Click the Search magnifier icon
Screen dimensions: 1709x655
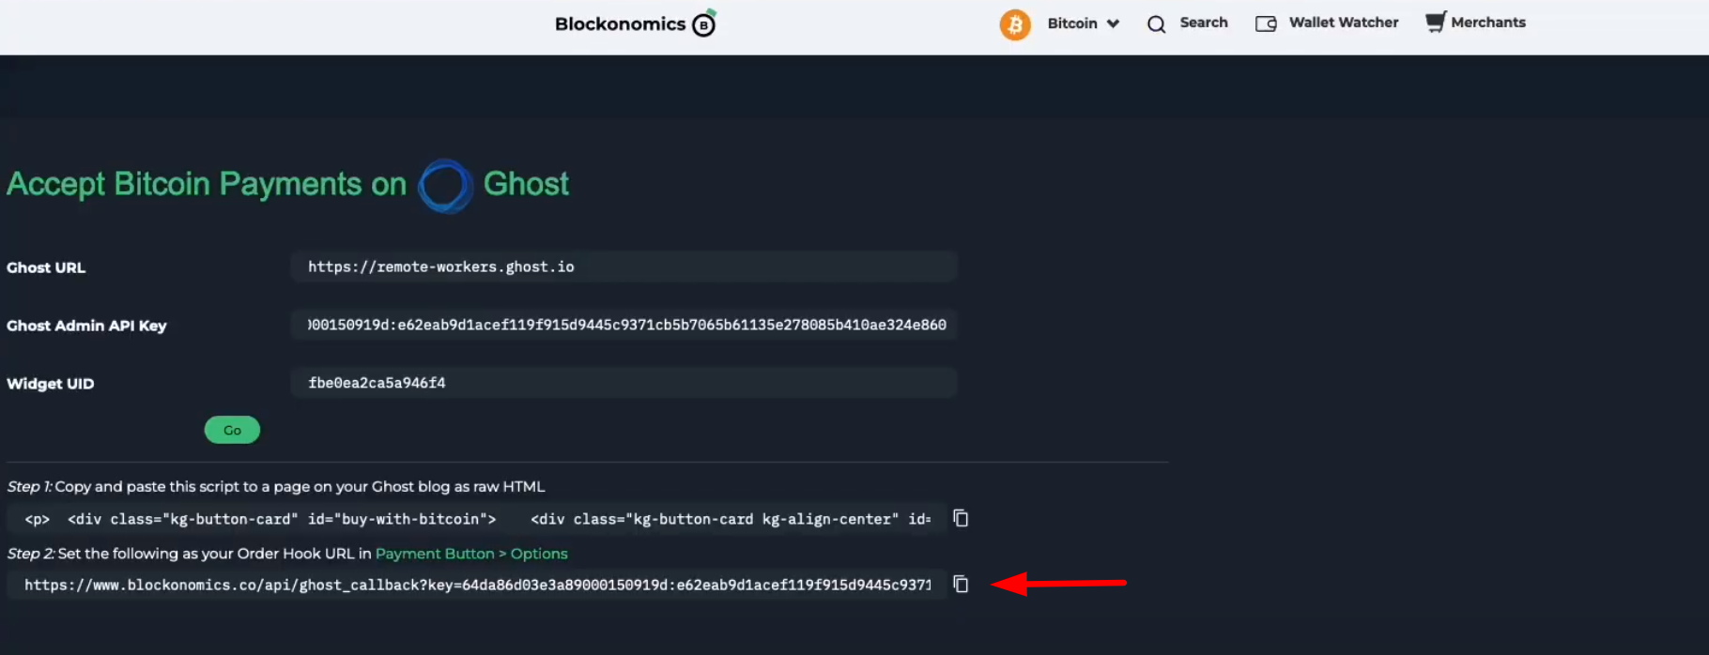point(1156,24)
